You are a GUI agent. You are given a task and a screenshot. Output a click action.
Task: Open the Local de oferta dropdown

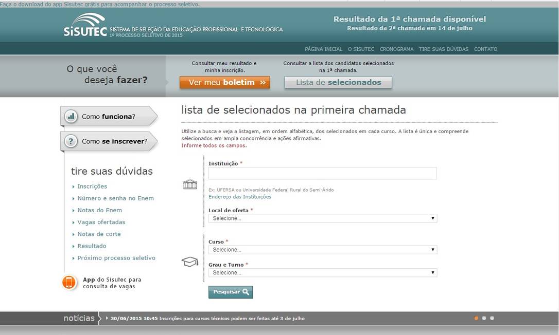[x=322, y=218]
